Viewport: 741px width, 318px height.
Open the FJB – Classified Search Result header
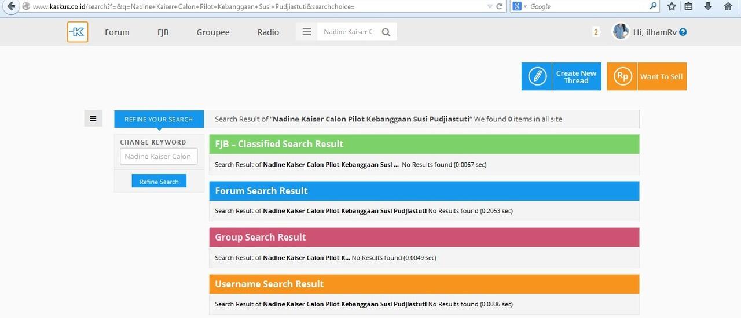point(424,144)
